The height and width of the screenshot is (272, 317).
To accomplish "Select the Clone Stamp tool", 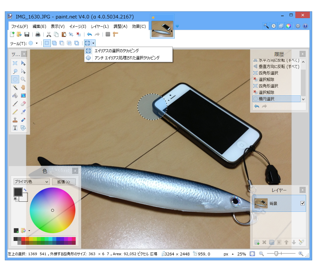I will pos(15,119).
